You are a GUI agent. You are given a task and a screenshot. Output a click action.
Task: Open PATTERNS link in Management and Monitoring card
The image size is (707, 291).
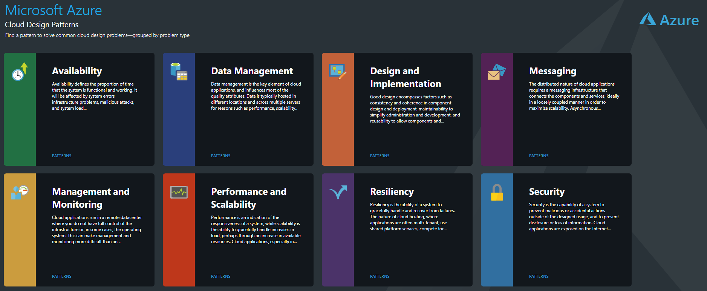(62, 276)
